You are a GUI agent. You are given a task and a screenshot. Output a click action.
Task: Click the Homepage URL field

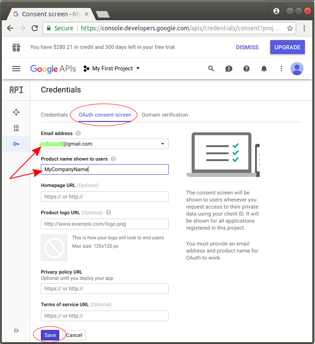coord(105,197)
